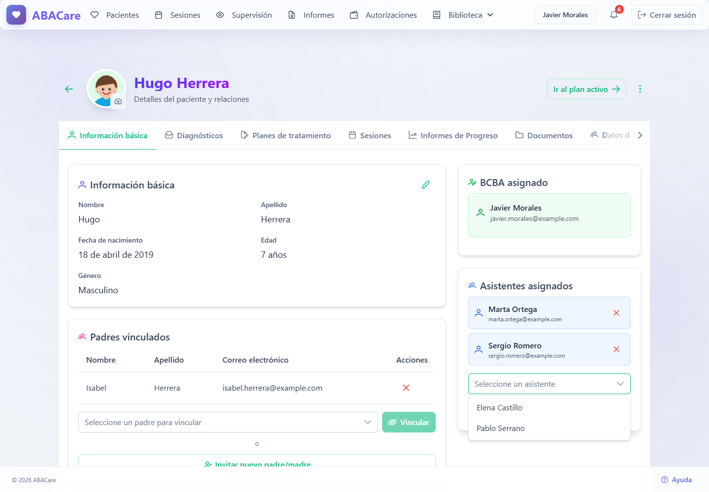Open the partially visible Datos tab

[610, 135]
